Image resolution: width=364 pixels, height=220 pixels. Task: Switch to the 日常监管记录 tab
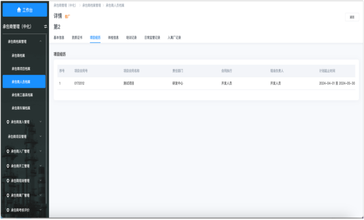pyautogui.click(x=152, y=38)
